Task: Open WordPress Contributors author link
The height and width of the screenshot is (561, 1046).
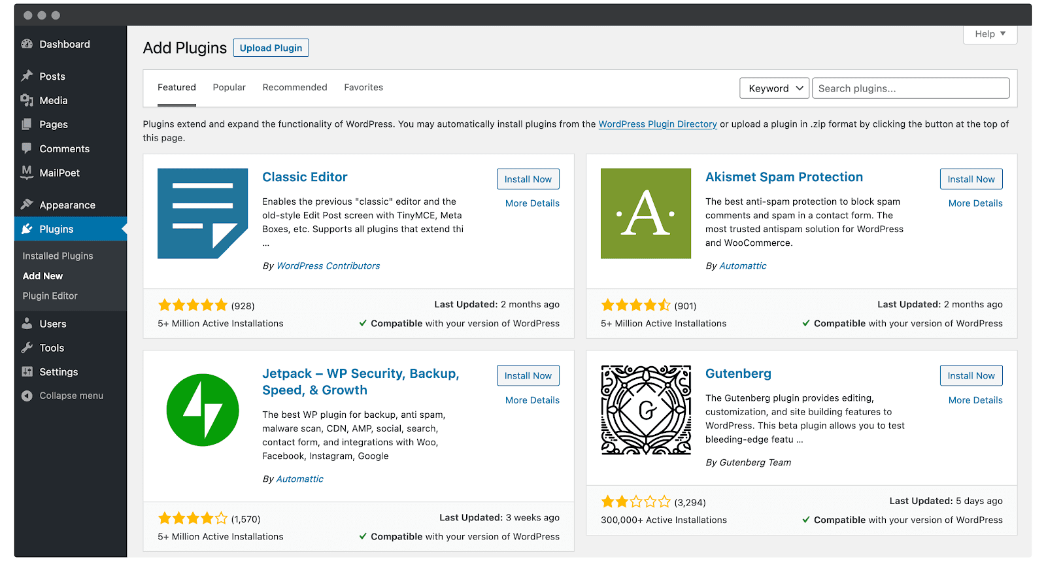Action: [x=328, y=265]
